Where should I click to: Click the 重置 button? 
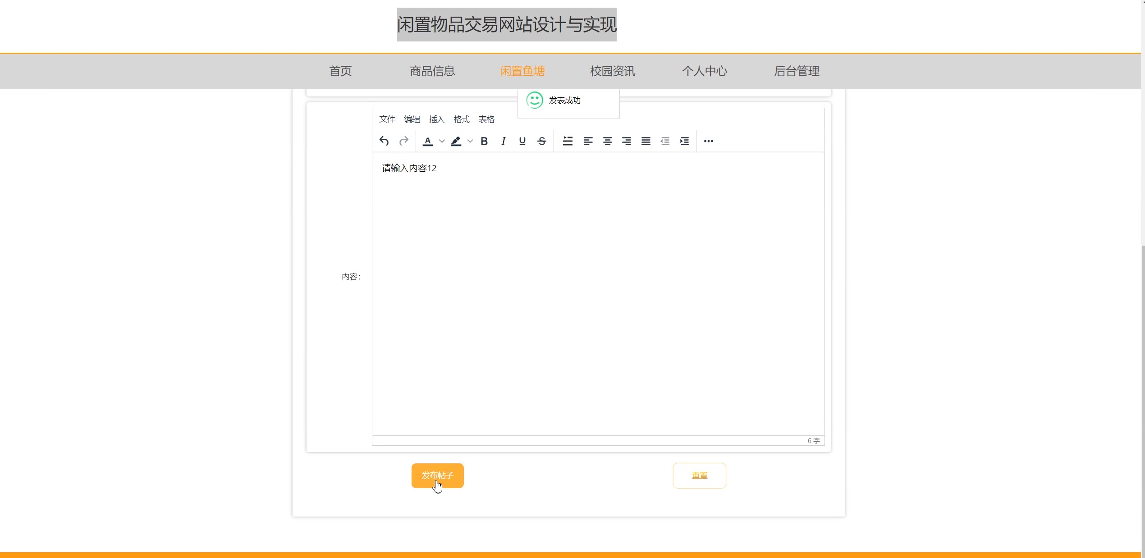(700, 476)
